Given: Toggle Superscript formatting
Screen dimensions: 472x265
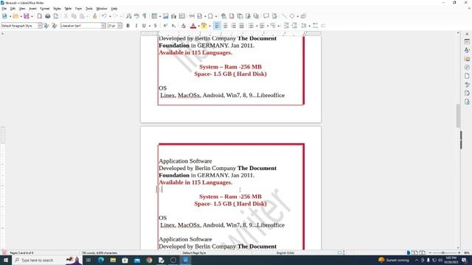Looking at the screenshot, I should point(165,26).
